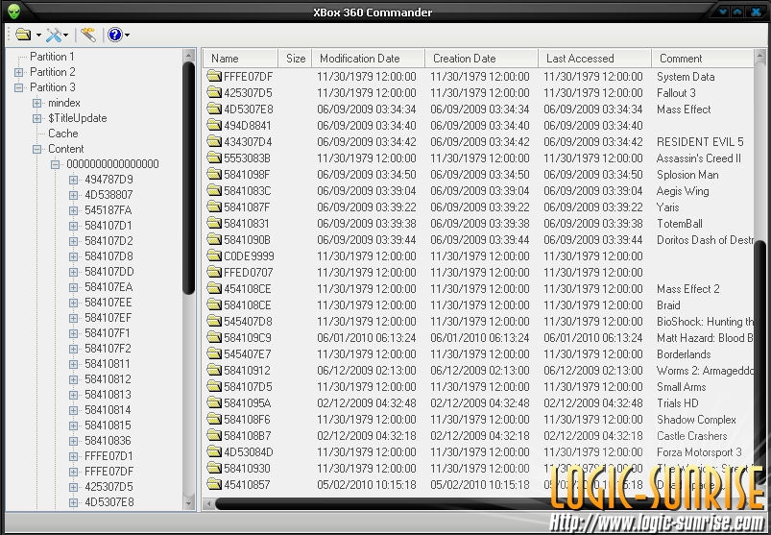Click folder icon of 5841083C Aegis Wing row
Screen dimensions: 771x535
click(214, 190)
